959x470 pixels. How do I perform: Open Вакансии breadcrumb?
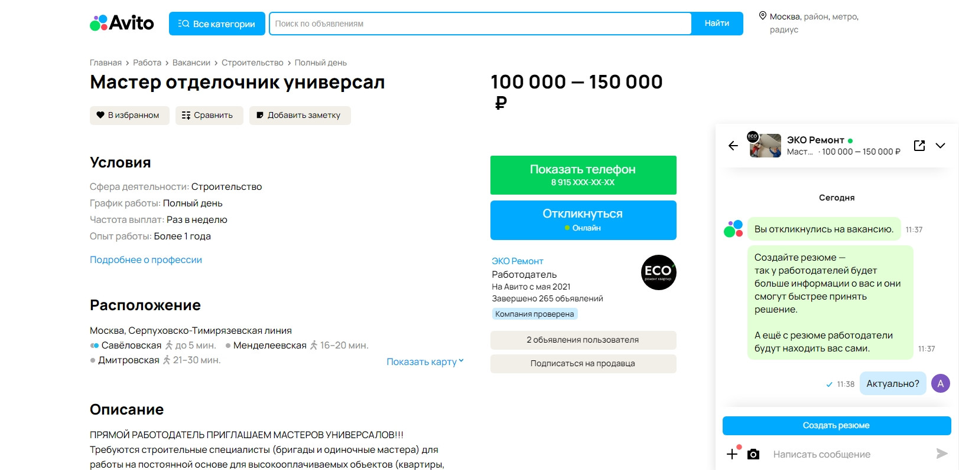[x=191, y=63]
